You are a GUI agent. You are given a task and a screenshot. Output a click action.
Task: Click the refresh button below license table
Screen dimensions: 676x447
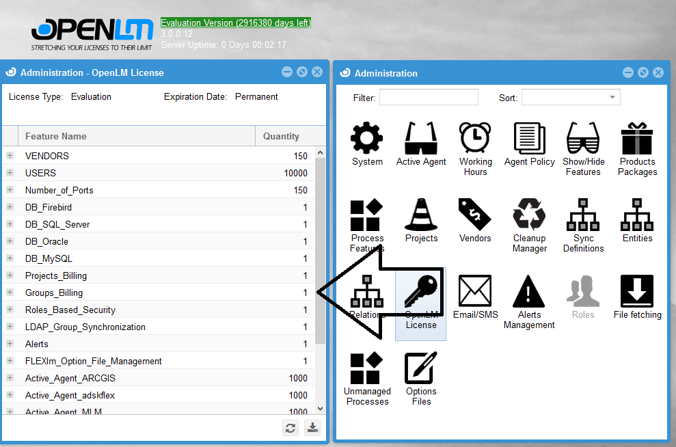290,428
